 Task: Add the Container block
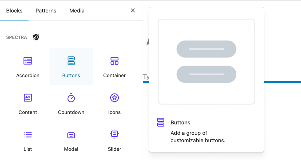[x=114, y=66]
